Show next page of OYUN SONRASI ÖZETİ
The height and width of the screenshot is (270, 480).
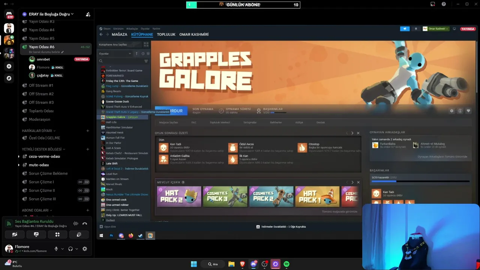(x=352, y=133)
